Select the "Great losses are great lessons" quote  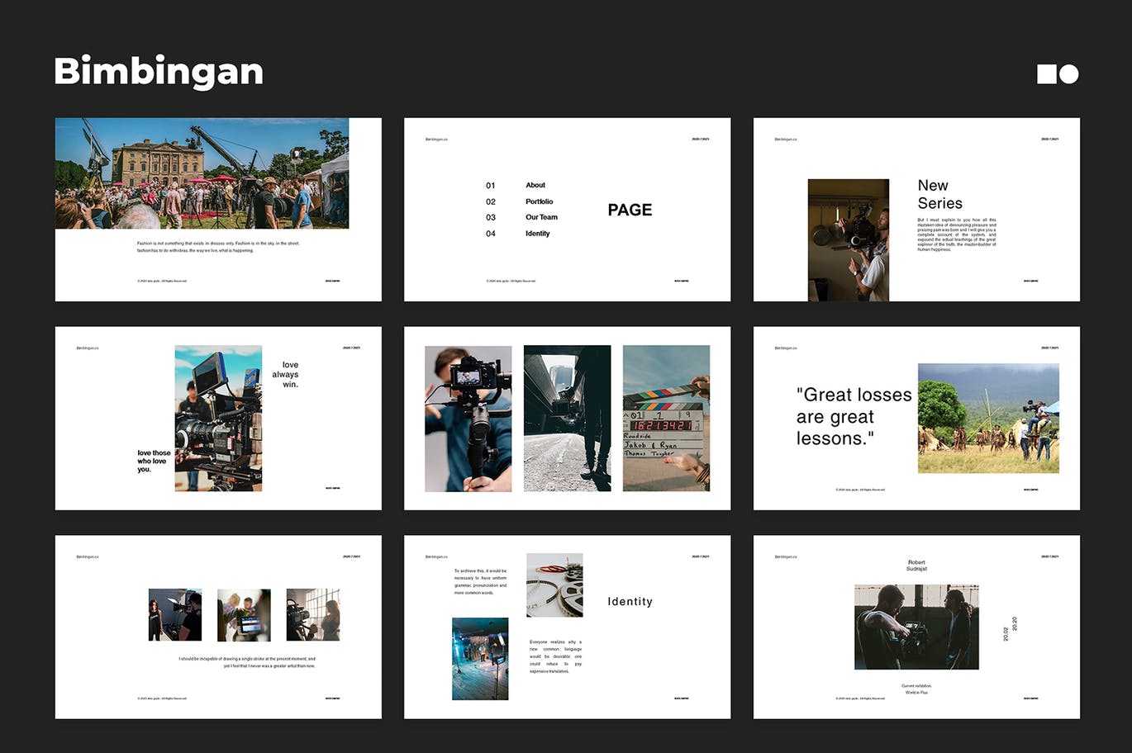853,417
